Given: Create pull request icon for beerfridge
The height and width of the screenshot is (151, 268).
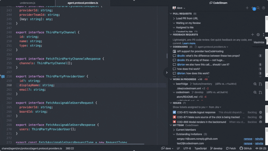Looking at the screenshot, I should click(260, 84).
